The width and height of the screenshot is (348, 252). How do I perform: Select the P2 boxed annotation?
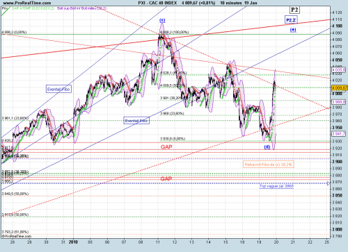[x=294, y=10]
